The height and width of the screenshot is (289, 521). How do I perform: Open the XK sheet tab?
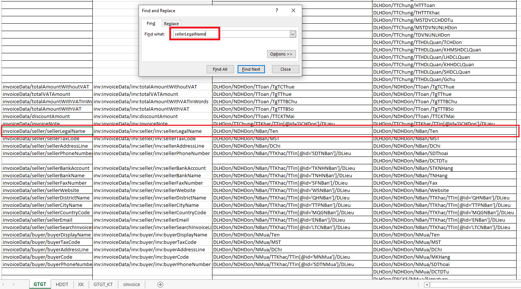pos(81,285)
